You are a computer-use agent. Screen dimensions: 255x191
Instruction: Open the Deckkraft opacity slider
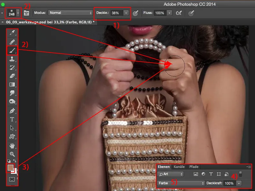pos(239,183)
